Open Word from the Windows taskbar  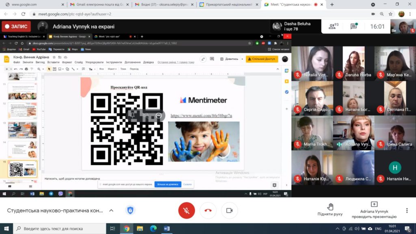point(167,228)
